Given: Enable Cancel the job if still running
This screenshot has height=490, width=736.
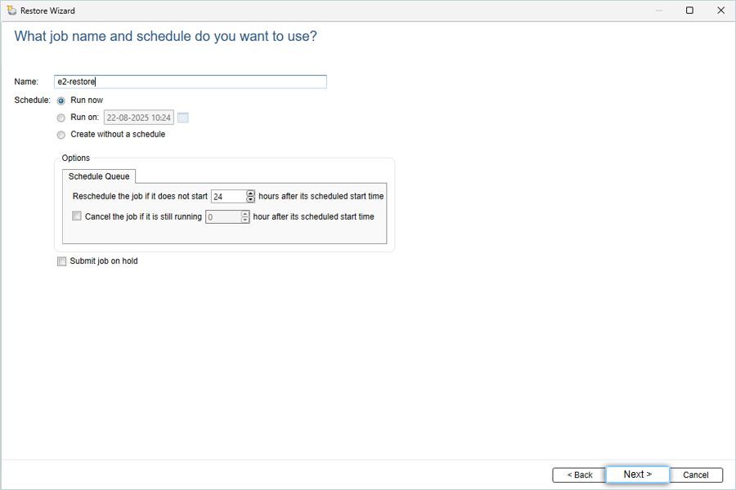Looking at the screenshot, I should pos(77,216).
